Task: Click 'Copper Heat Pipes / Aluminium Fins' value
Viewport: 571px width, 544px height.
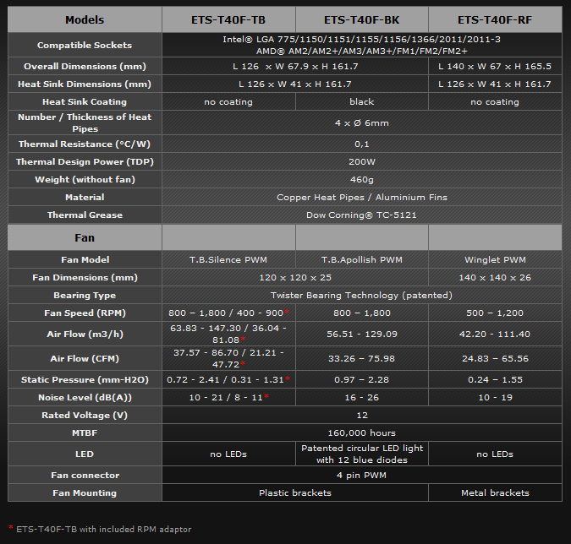Action: tap(361, 197)
